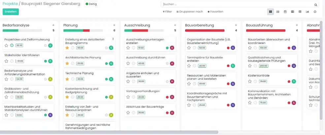Image resolution: width=325 pixels, height=135 pixels.
Task: Go to Projekte breadcrumb
Action: tap(10, 4)
